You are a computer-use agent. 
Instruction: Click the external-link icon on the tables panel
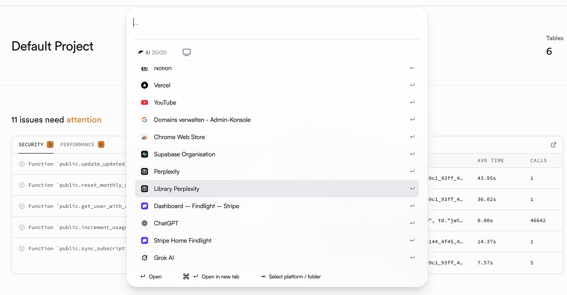coord(553,145)
